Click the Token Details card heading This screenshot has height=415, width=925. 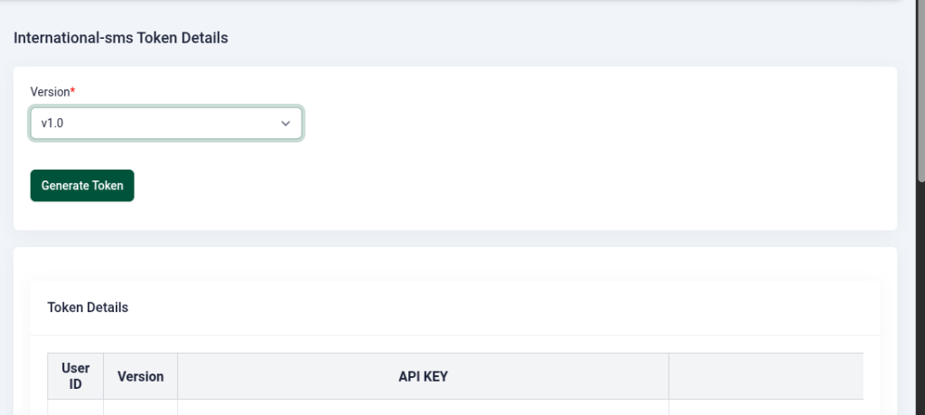88,307
